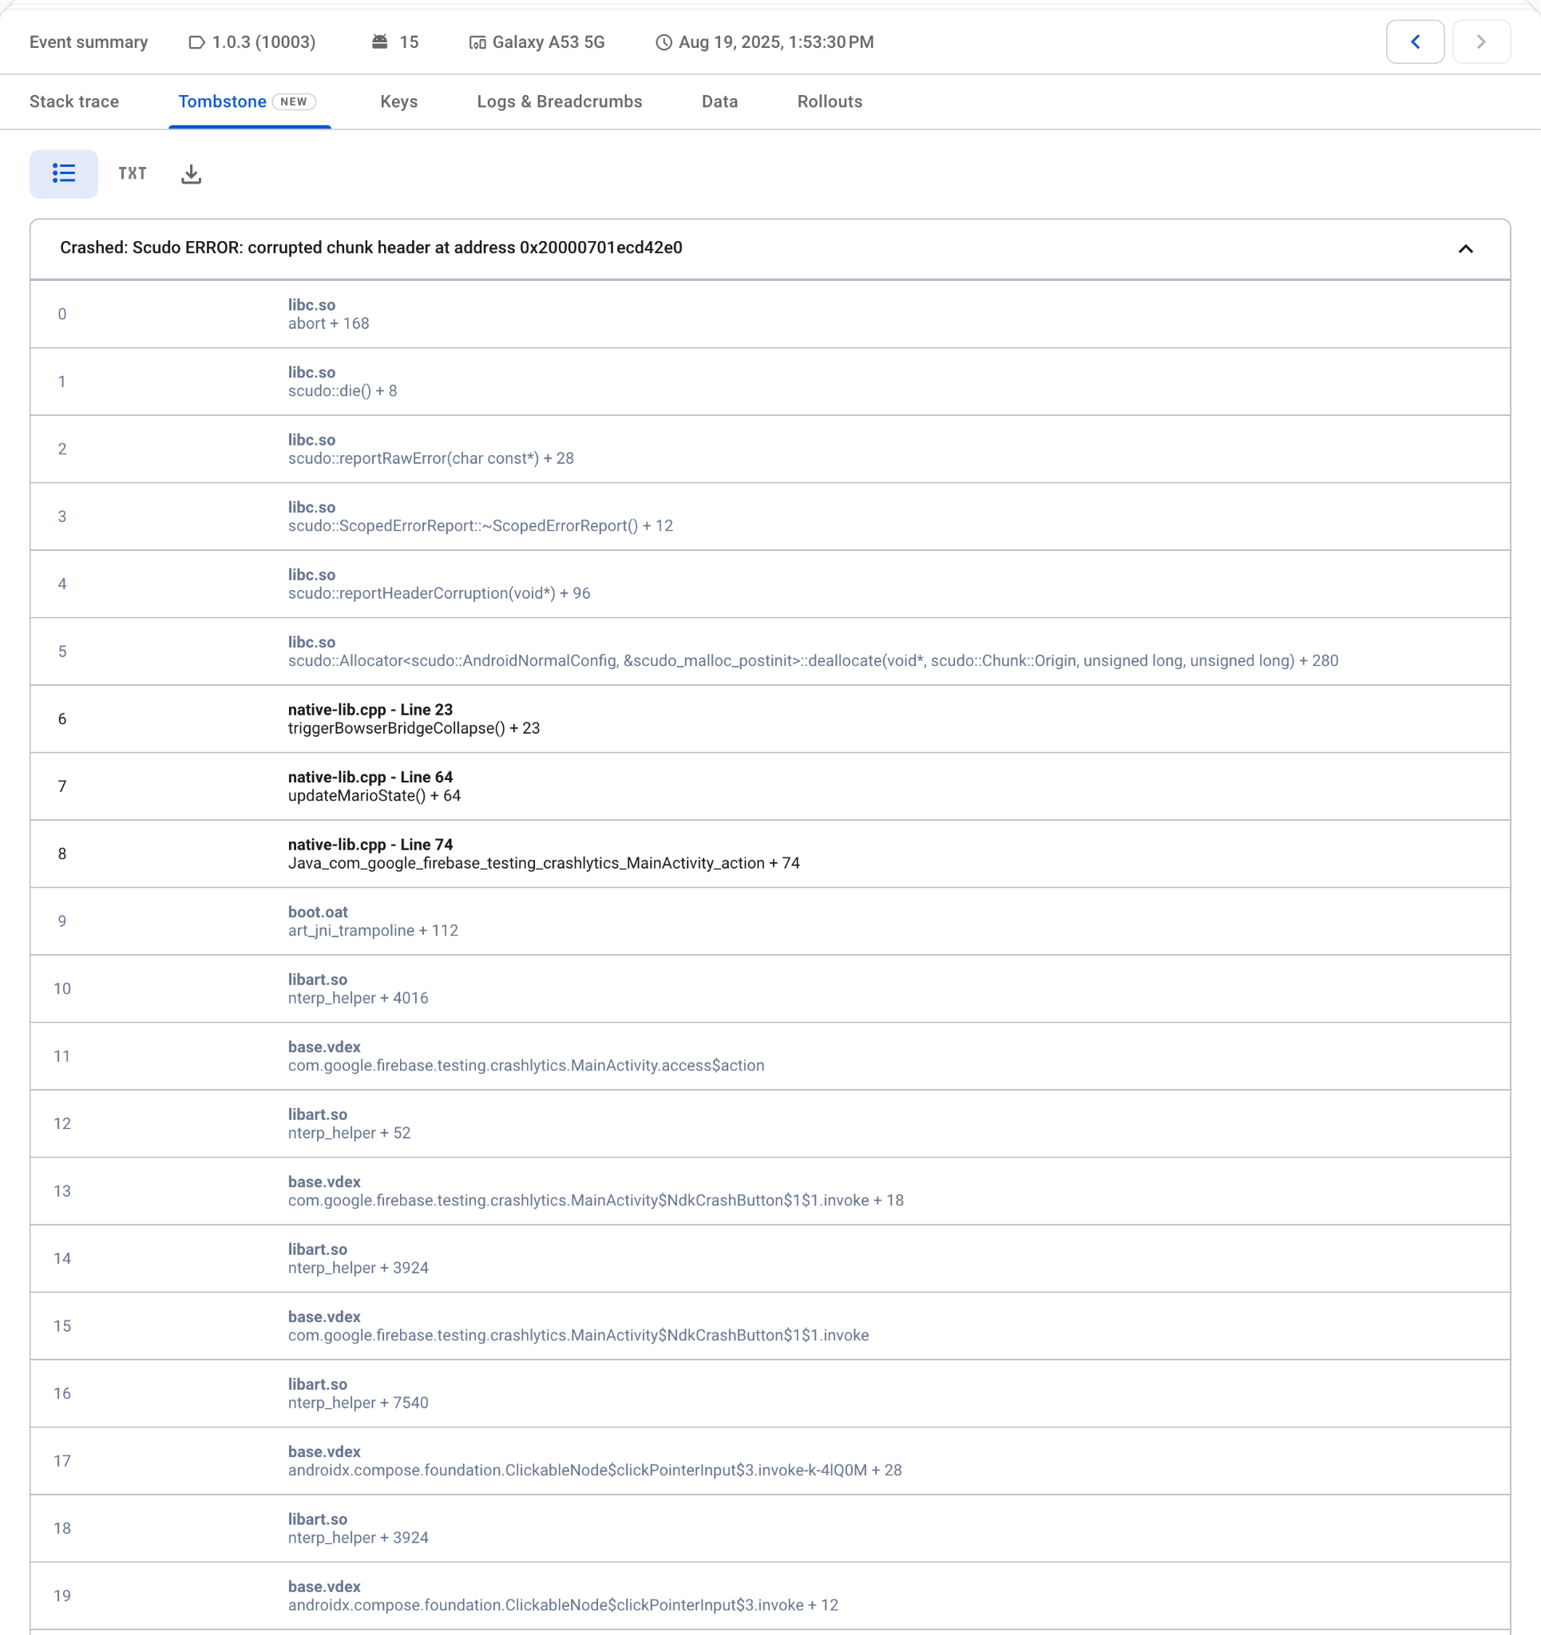Open the Keys tab
Viewport: 1541px width, 1635px height.
(398, 101)
